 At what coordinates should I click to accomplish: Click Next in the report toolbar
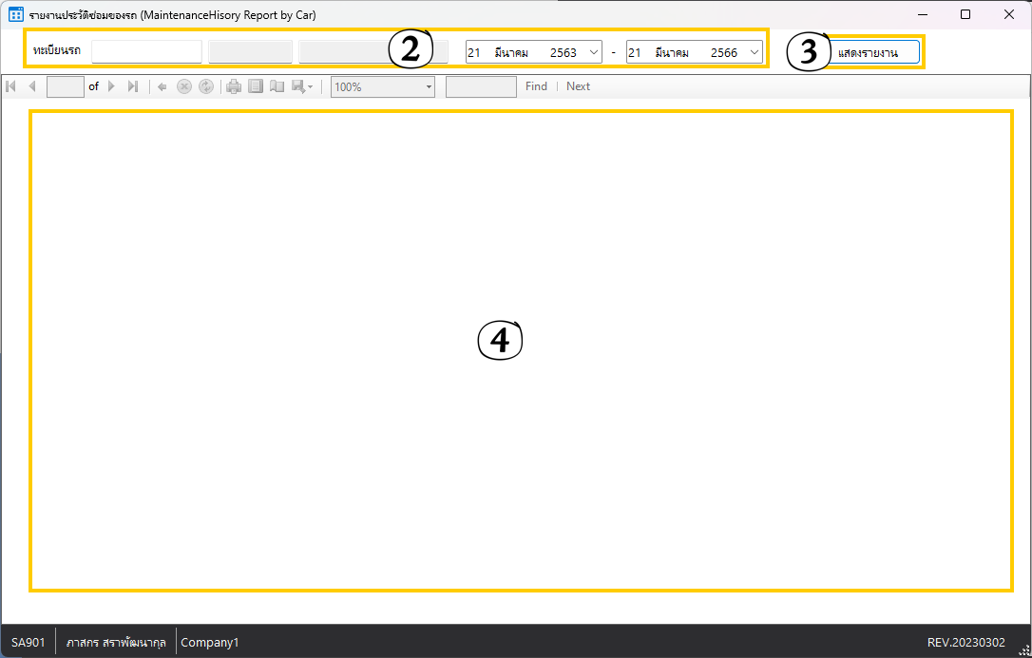point(578,86)
